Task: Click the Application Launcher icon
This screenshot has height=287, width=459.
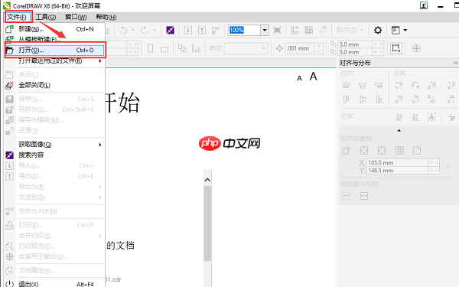Action: coord(396,30)
